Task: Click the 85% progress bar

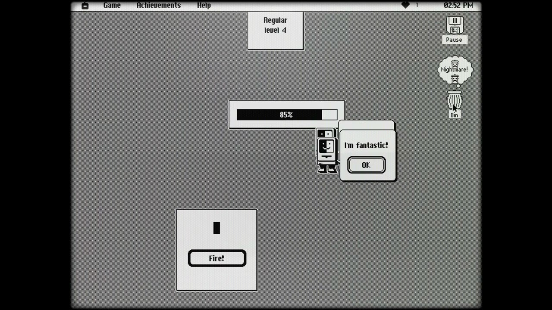Action: click(287, 115)
